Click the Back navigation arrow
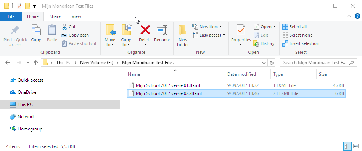This screenshot has width=362, height=151. click(8, 63)
